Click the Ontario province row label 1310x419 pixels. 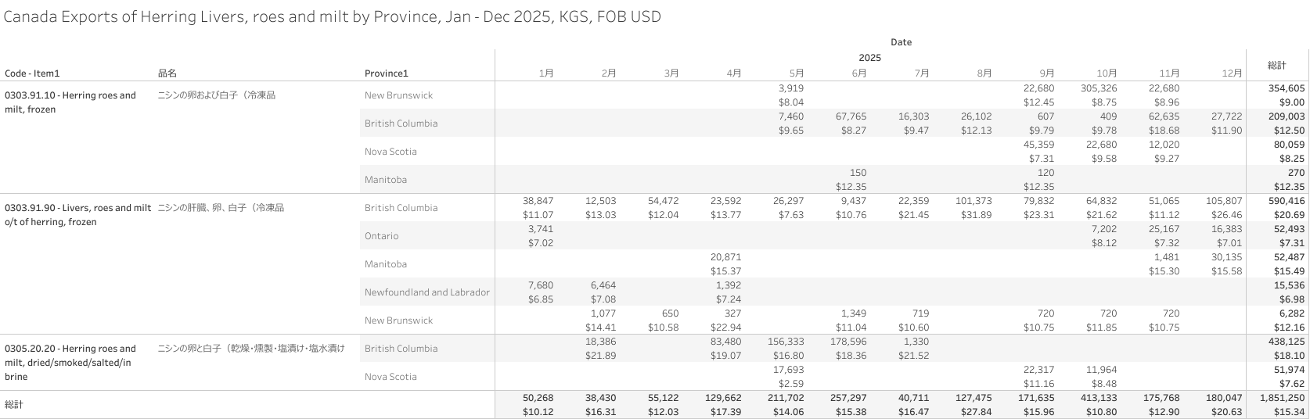(x=381, y=236)
